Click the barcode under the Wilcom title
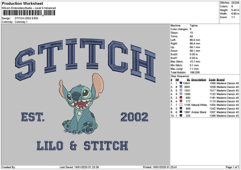241x170 pixels. (29, 13)
